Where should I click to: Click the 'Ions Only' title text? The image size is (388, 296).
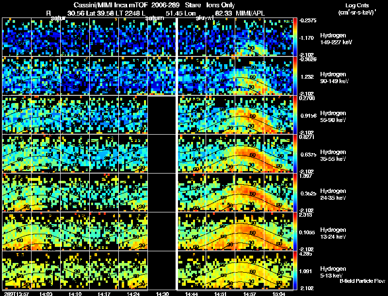coord(221,5)
